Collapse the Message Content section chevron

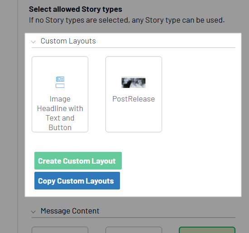(33, 212)
